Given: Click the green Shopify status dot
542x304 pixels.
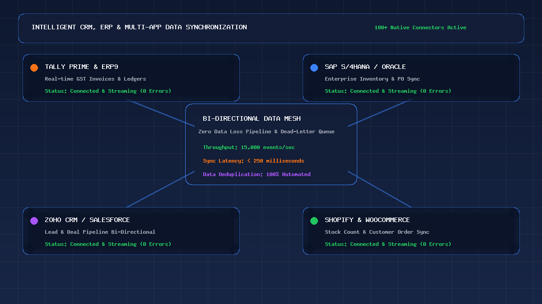Looking at the screenshot, I should pyautogui.click(x=314, y=221).
